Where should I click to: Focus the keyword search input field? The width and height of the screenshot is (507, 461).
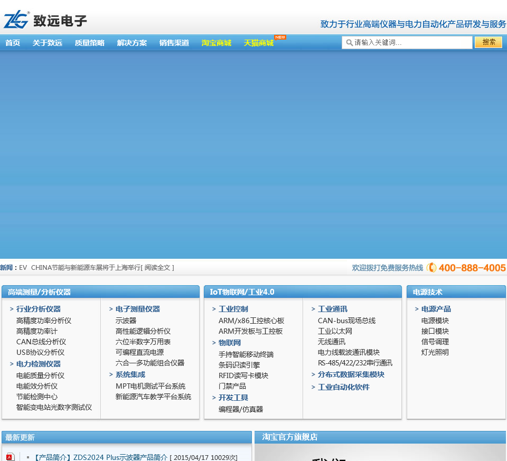(412, 43)
